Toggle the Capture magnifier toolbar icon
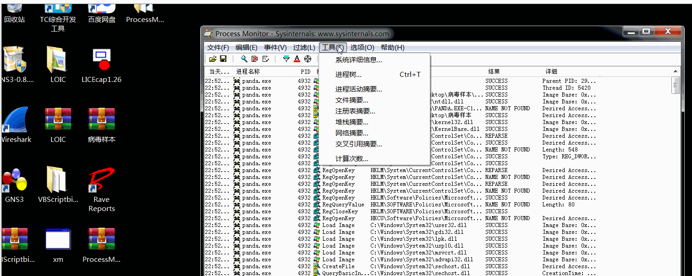The height and width of the screenshot is (276, 692). (244, 59)
